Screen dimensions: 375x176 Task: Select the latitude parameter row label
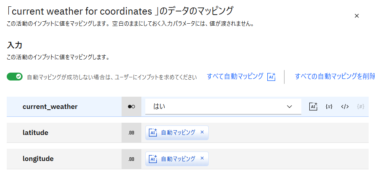(x=35, y=133)
